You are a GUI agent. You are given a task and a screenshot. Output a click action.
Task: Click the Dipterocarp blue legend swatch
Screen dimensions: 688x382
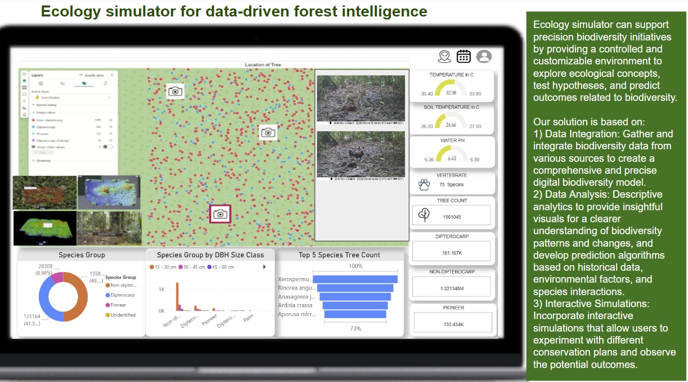[x=107, y=295]
